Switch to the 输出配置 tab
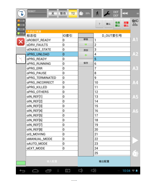Viewport: 153px width, 181px height. point(104,161)
